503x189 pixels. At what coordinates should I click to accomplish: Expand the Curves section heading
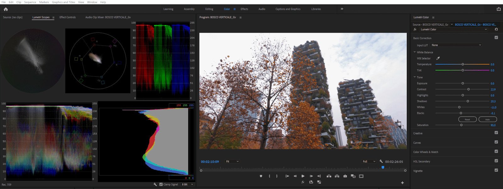417,143
